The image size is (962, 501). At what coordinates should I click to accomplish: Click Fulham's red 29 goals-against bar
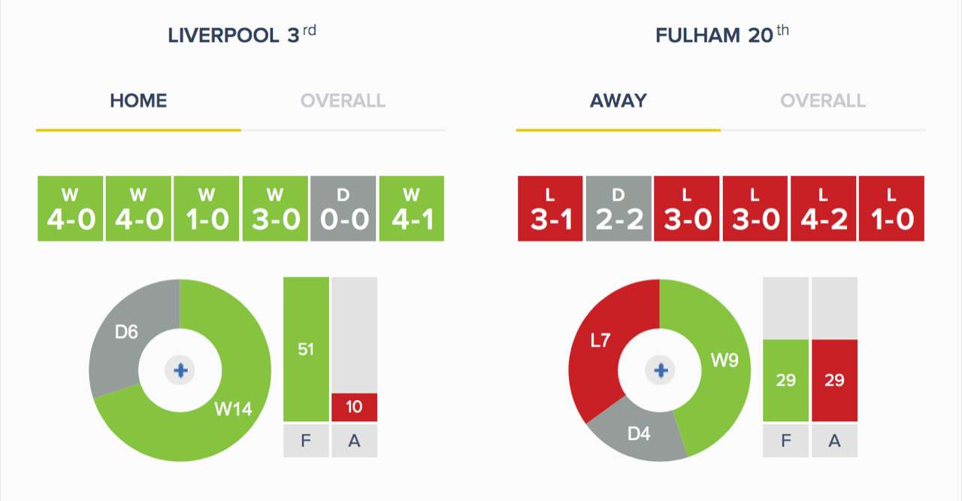[834, 380]
